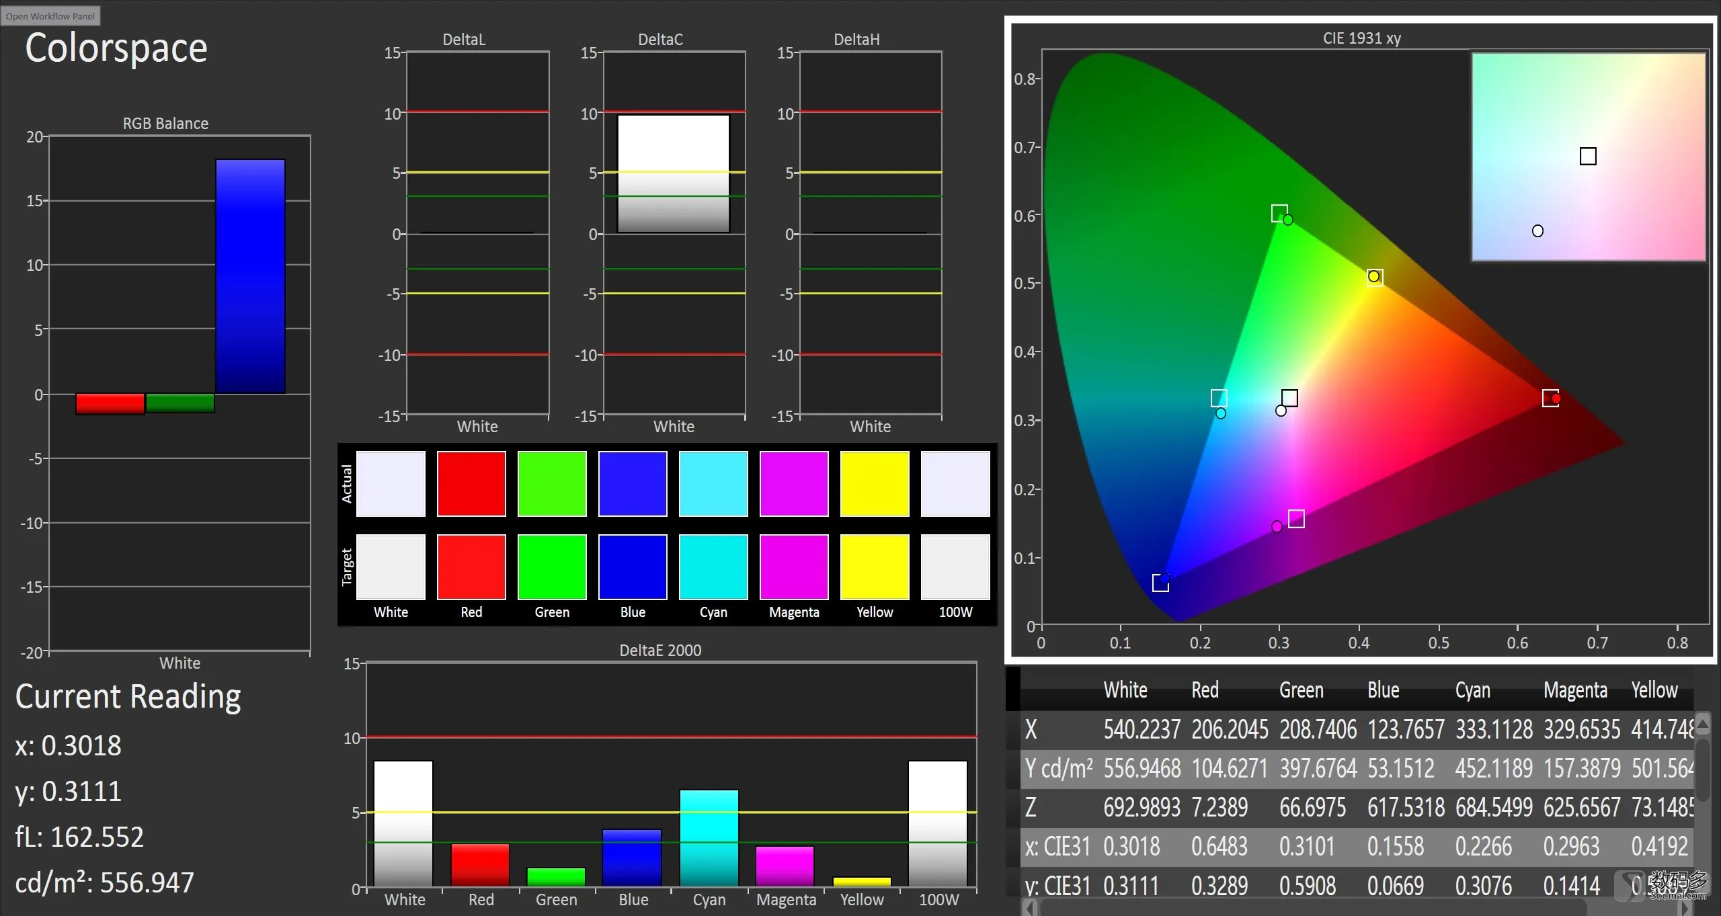Click the magenta target square on CIE diagram
Viewport: 1721px width, 916px height.
1296,519
